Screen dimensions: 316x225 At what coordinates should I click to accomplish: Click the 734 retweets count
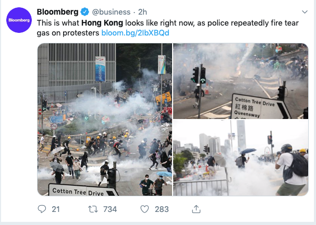click(x=110, y=209)
